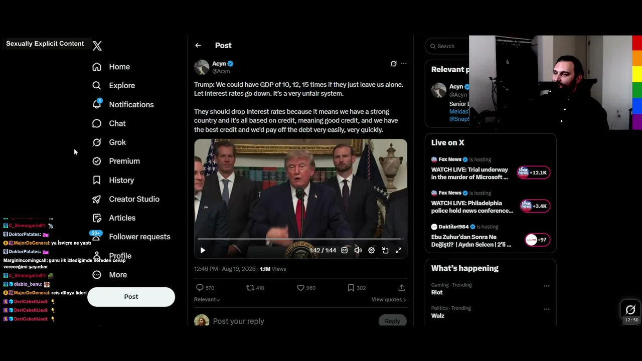Viewport: 642px width, 361px height.
Task: Click the reply comment icon
Action: (200, 288)
